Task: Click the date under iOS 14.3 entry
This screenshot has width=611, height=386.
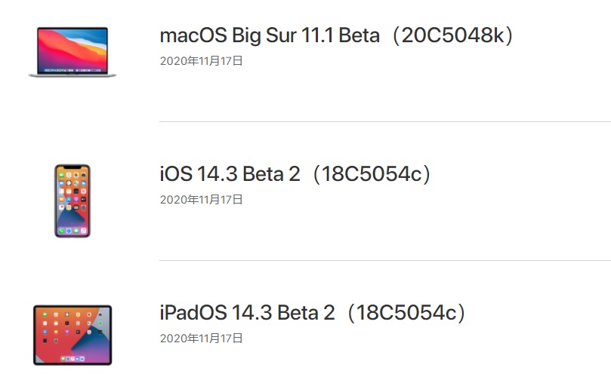Action: [201, 200]
